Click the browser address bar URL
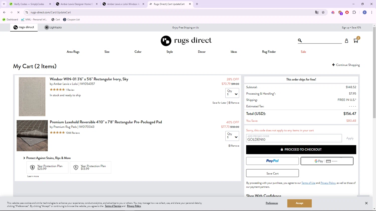This screenshot has height=211, width=376. (51, 12)
